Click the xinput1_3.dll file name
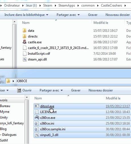Screen dimensions: 131x144 (x=49, y=135)
